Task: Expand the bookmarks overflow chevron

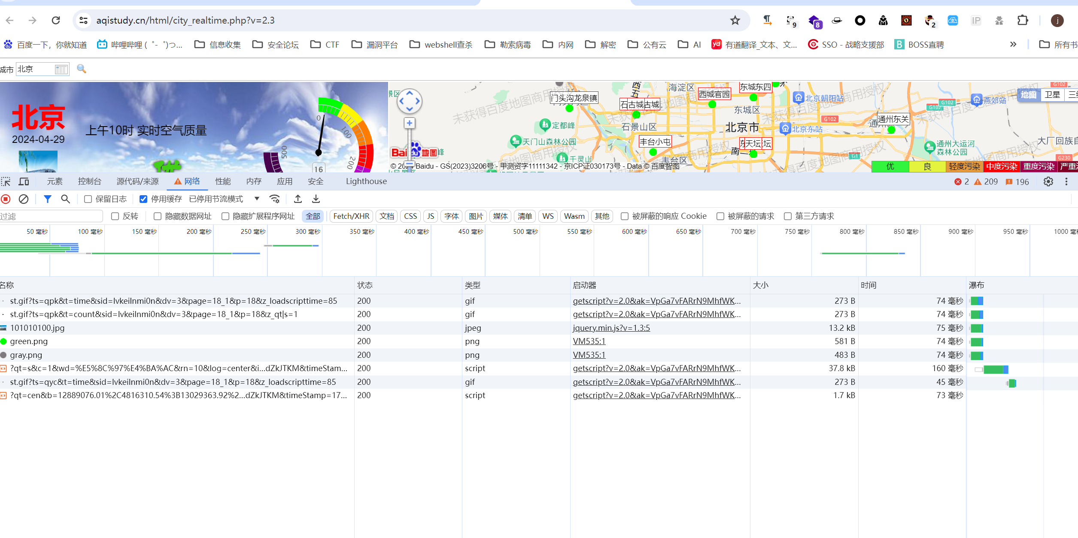Action: tap(1013, 44)
